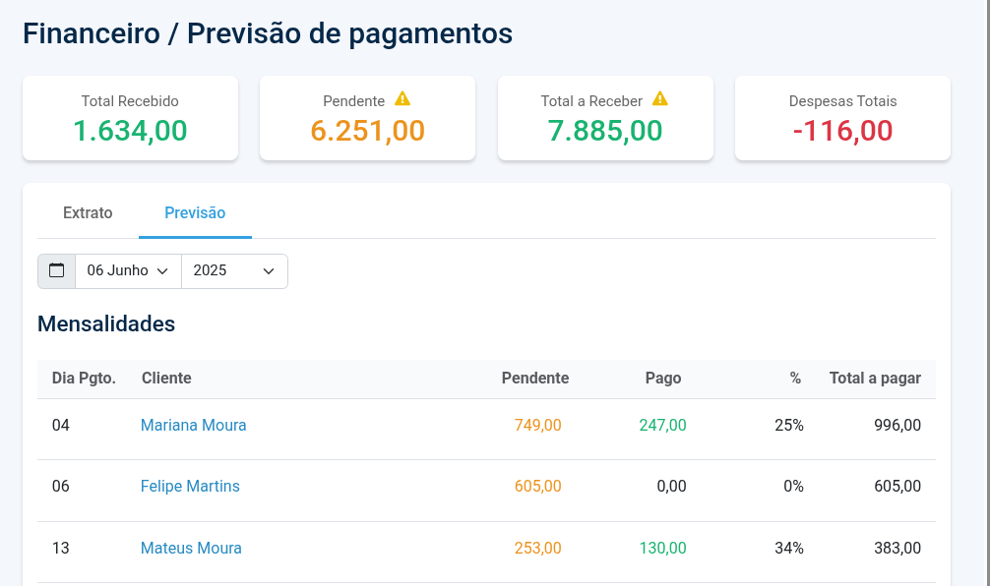Screen dimensions: 990x586
Task: Click the Total a pagar column header
Action: [875, 378]
